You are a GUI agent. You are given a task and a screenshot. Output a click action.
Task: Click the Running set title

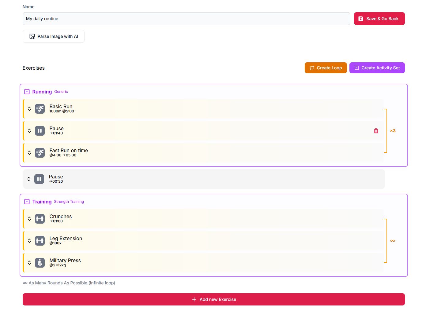click(x=42, y=92)
